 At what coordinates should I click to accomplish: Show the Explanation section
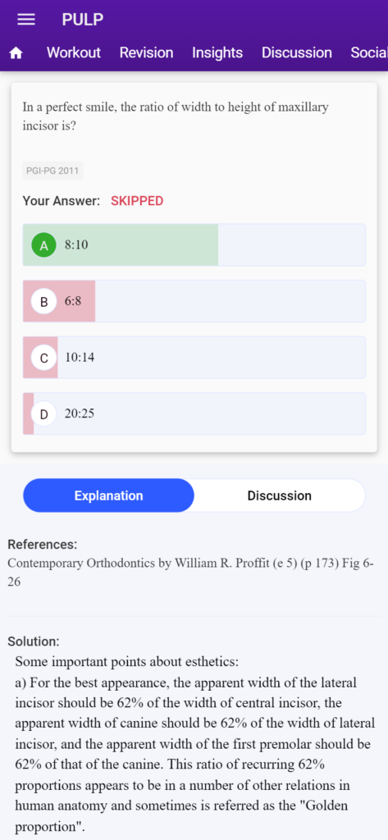tap(109, 495)
